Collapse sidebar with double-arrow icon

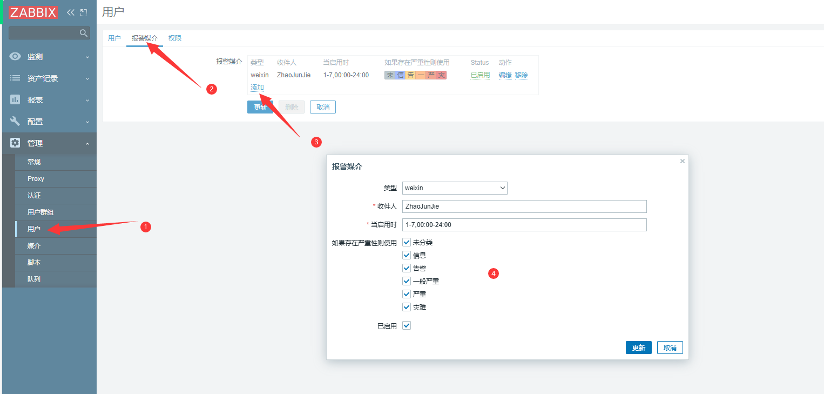[x=71, y=12]
